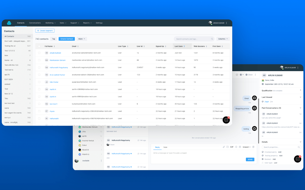Click the app logo in the navbar
The width and height of the screenshot is (305, 190).
[x=9, y=23]
